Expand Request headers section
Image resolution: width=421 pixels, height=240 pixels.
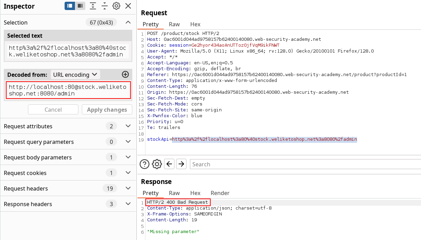click(128, 188)
